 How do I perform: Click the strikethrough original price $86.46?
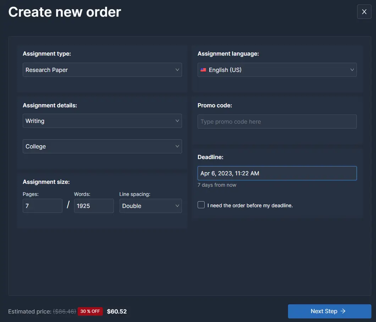pos(64,311)
